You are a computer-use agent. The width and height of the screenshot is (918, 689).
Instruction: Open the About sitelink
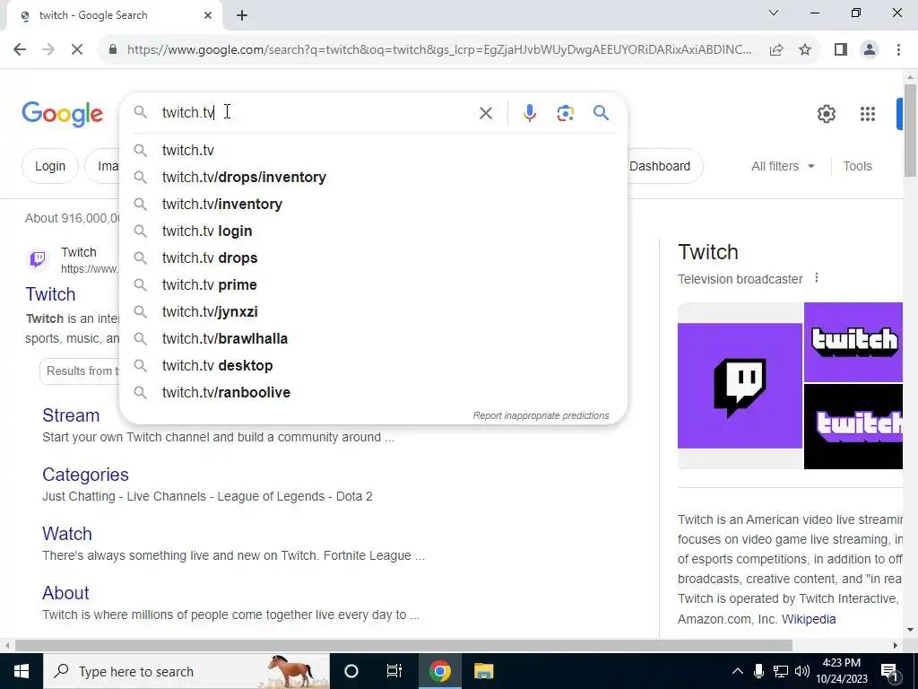[x=65, y=592]
